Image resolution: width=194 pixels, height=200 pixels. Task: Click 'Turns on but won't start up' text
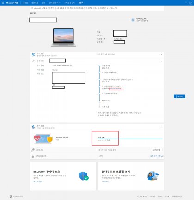pyautogui.click(x=62, y=66)
